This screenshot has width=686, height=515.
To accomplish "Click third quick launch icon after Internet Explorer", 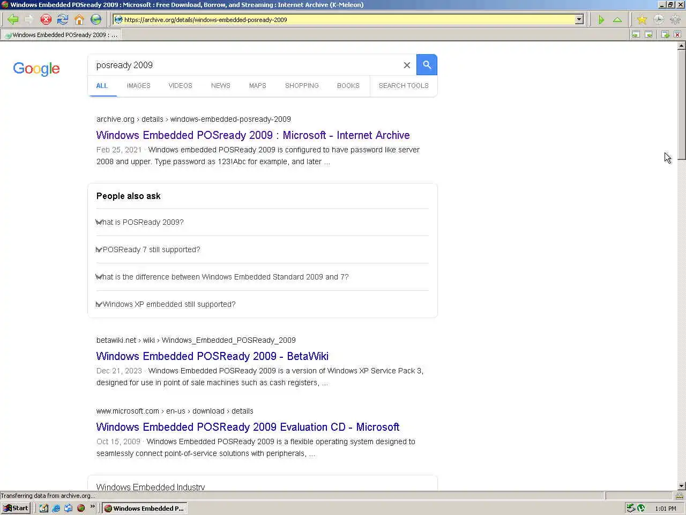I will pos(68,508).
